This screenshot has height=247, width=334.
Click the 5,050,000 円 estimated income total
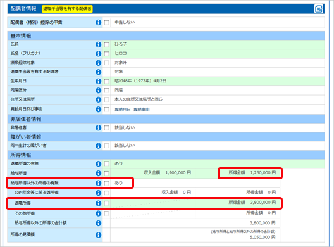tap(263, 237)
